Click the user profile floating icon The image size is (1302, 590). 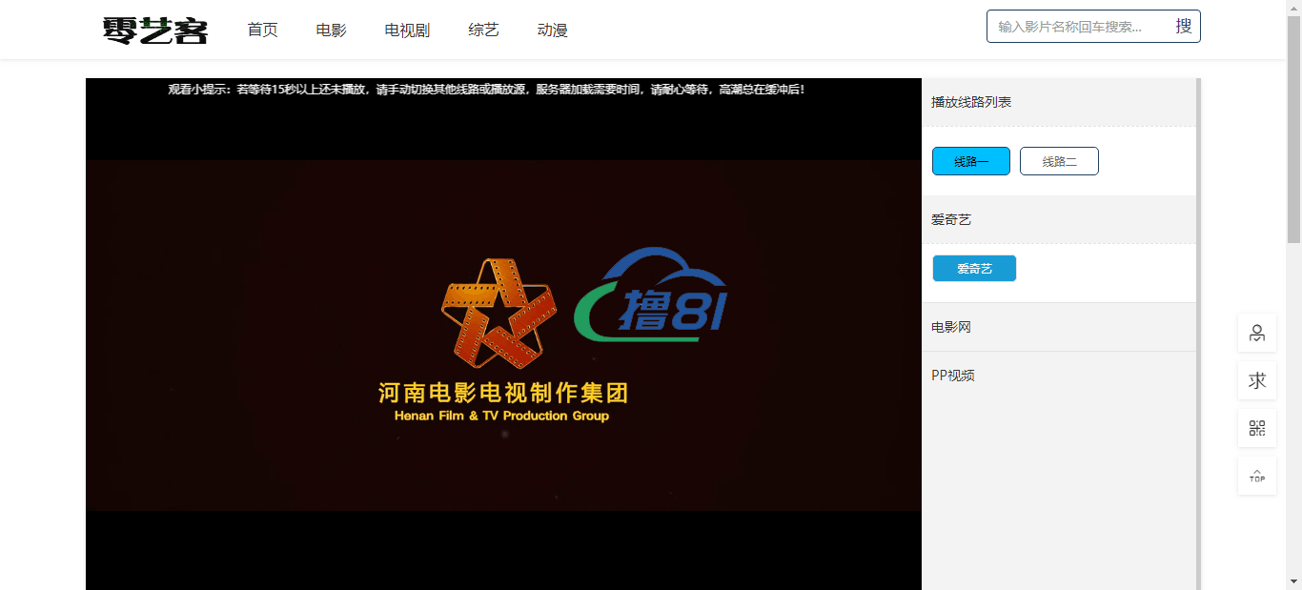1256,333
